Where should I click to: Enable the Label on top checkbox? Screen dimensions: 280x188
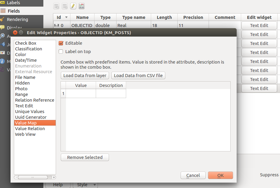[61, 52]
